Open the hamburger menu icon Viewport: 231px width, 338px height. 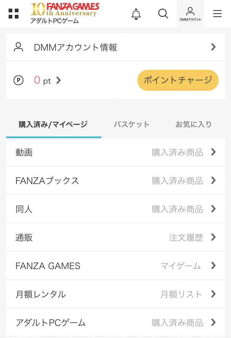(217, 14)
